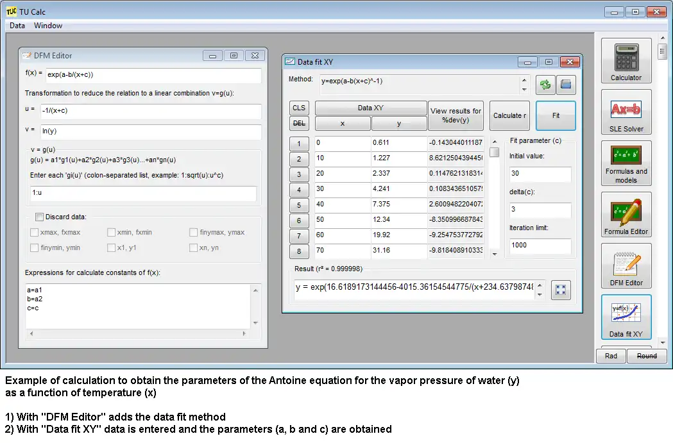Click expressions box scroll down arrow
673x443 pixels.
point(256,323)
